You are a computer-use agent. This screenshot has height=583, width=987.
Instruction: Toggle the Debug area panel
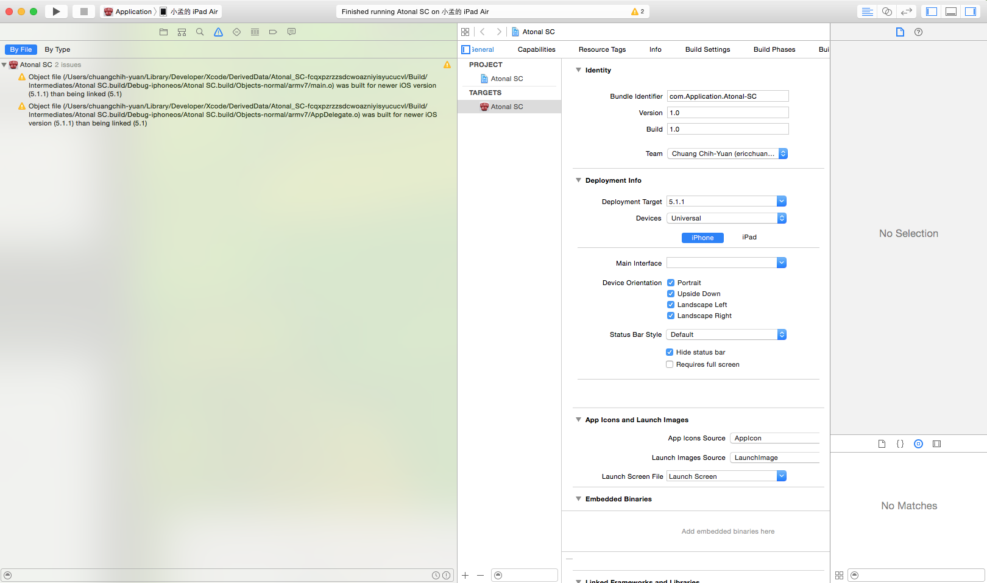(951, 12)
